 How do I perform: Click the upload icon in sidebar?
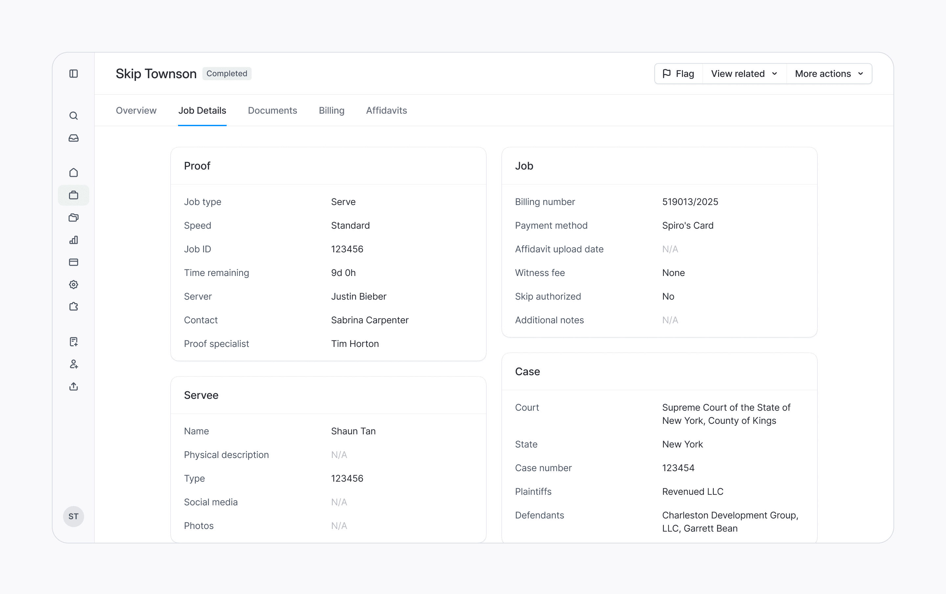(x=74, y=387)
